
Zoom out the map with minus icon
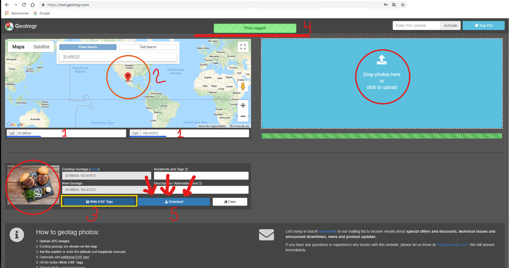click(x=243, y=117)
